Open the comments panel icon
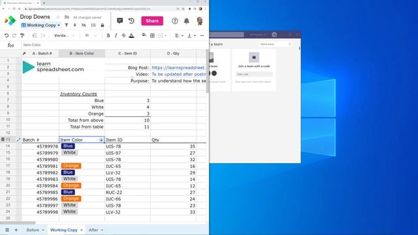The image size is (418, 235). (x=120, y=21)
